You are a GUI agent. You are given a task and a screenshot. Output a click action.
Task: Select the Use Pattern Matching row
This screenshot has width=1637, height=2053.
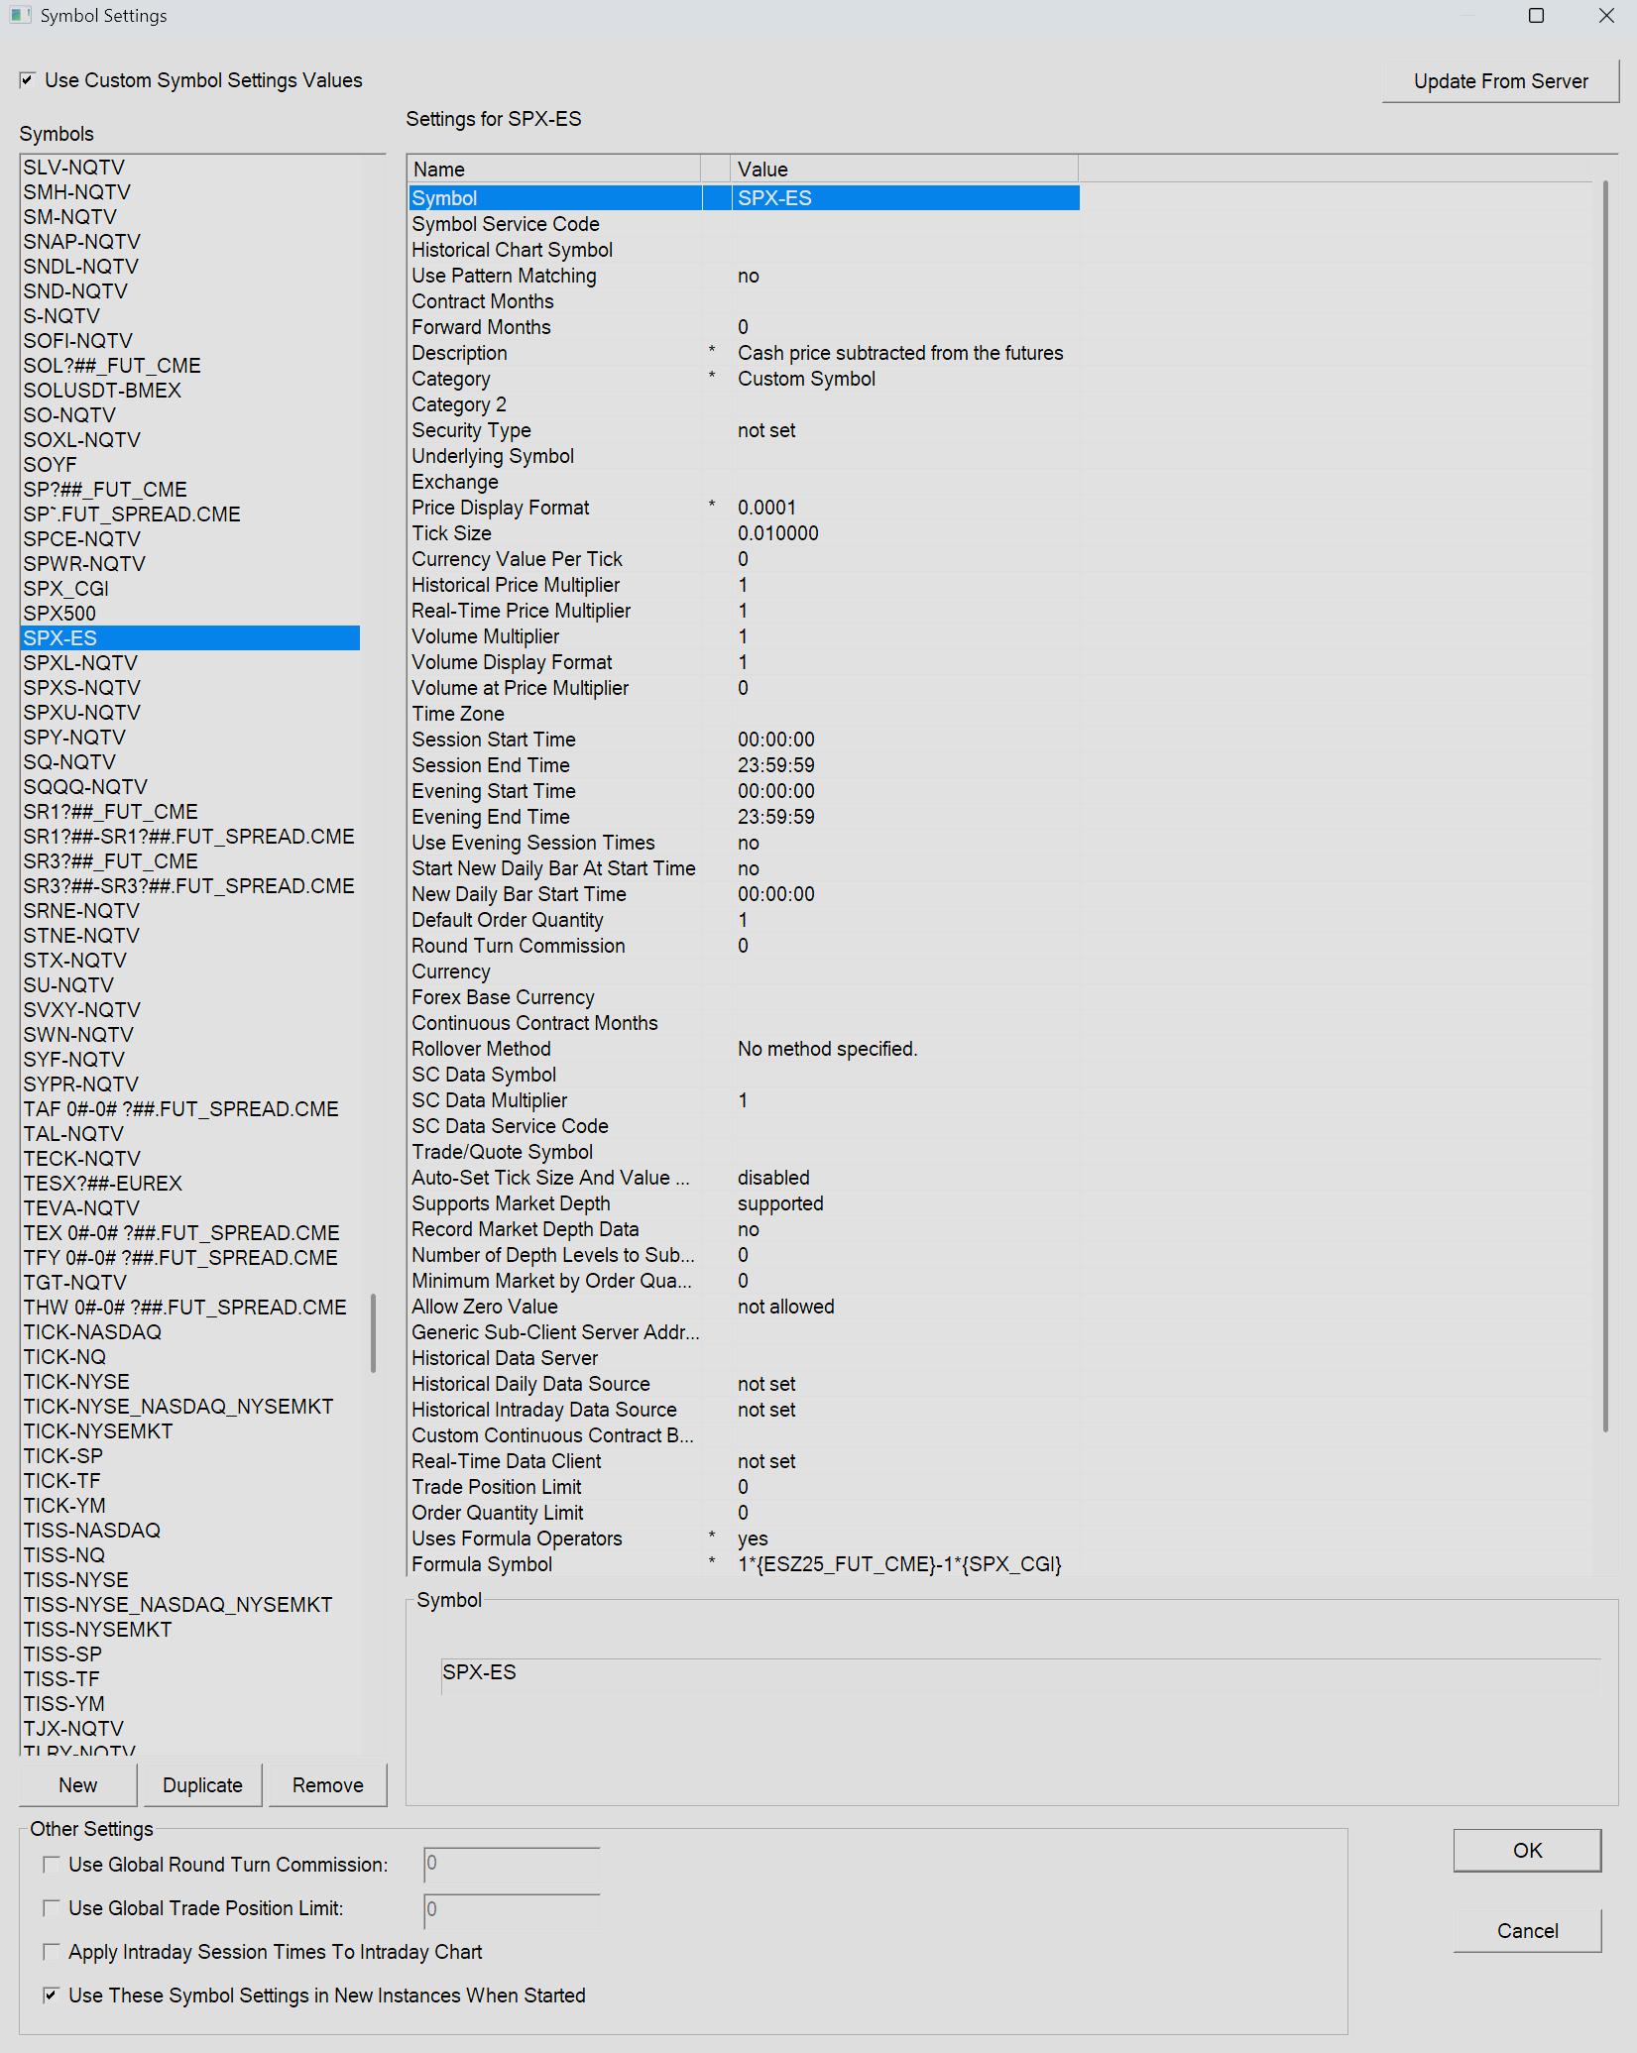pyautogui.click(x=744, y=276)
